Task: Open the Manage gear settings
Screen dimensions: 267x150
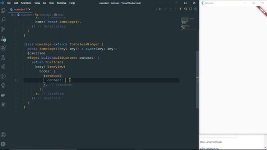Action: [3, 144]
